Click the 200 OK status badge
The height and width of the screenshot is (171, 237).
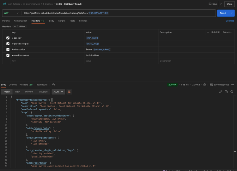[x=172, y=85]
